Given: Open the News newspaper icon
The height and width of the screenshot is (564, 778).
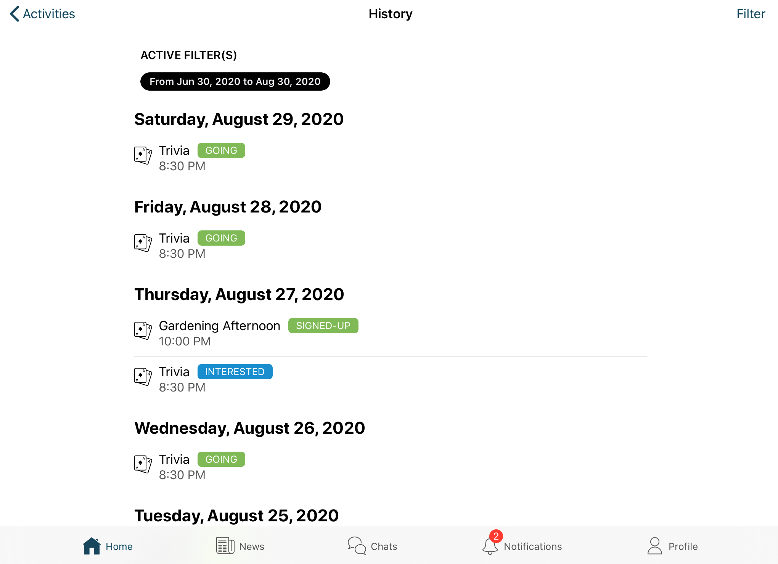Looking at the screenshot, I should click(225, 546).
